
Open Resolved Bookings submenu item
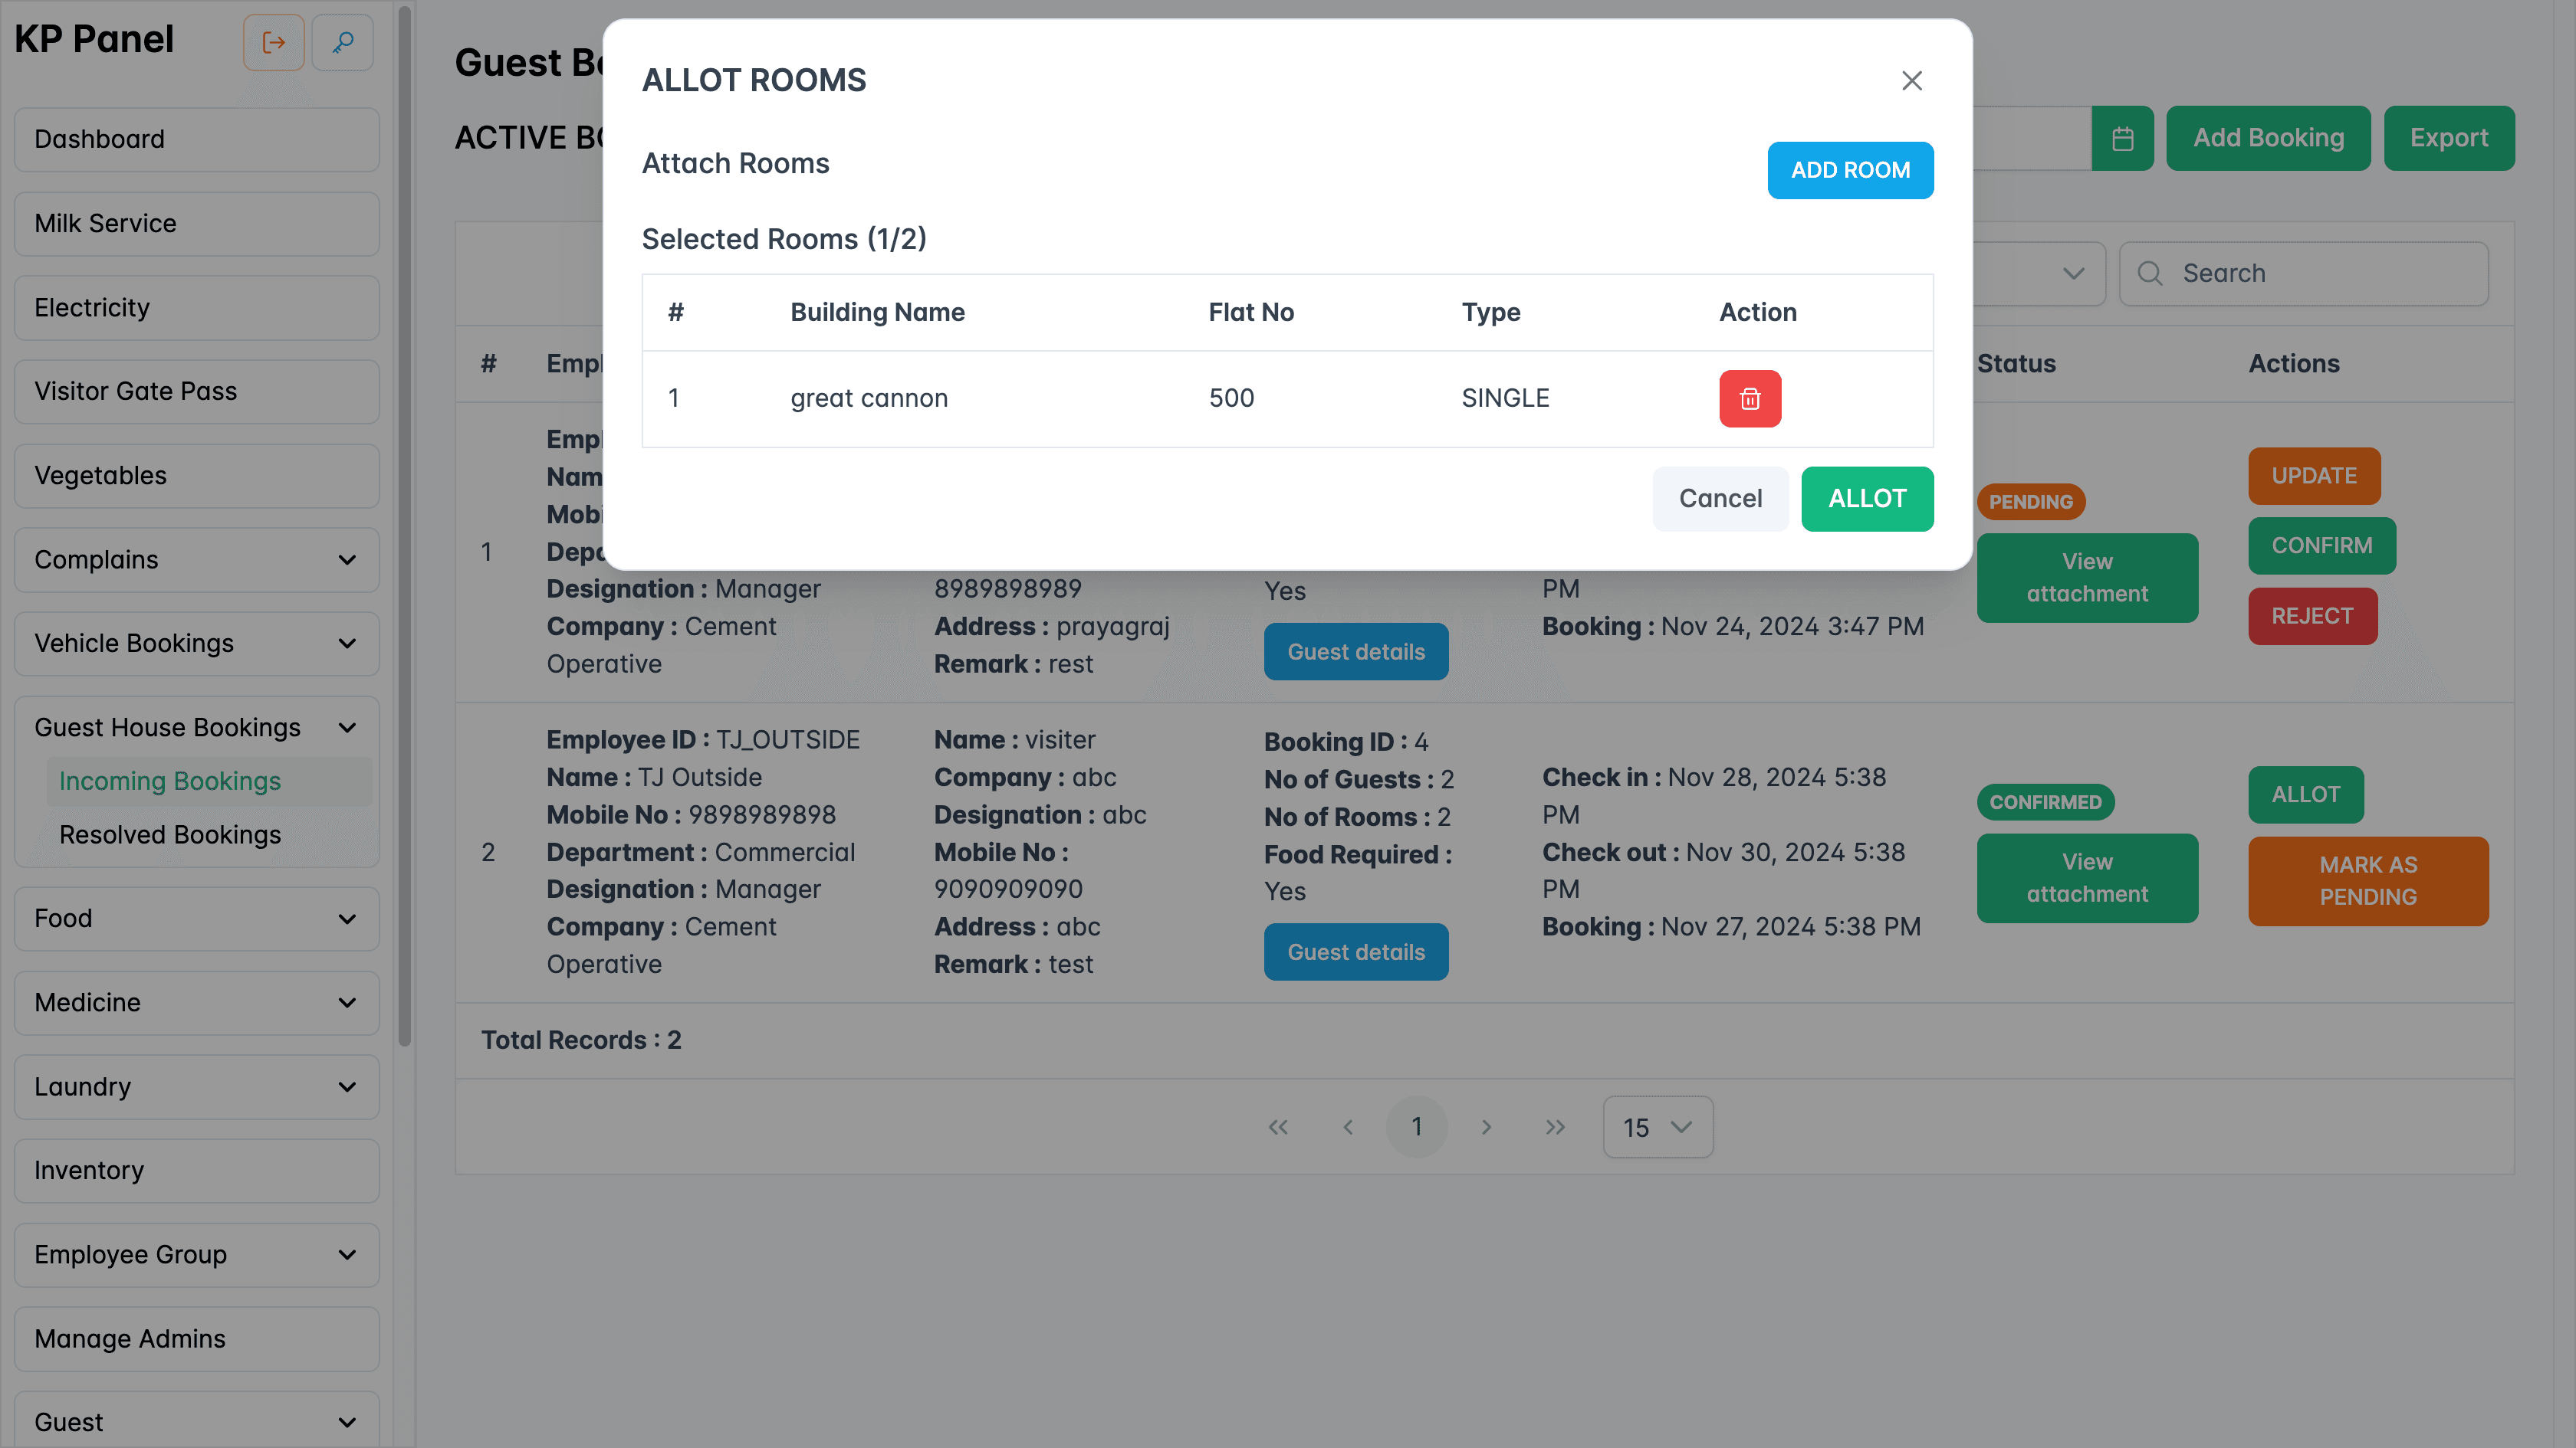click(170, 834)
